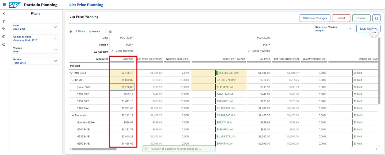This screenshot has width=385, height=155.
Task: Click C900 BIKE list price $659.12
Action: [122, 94]
